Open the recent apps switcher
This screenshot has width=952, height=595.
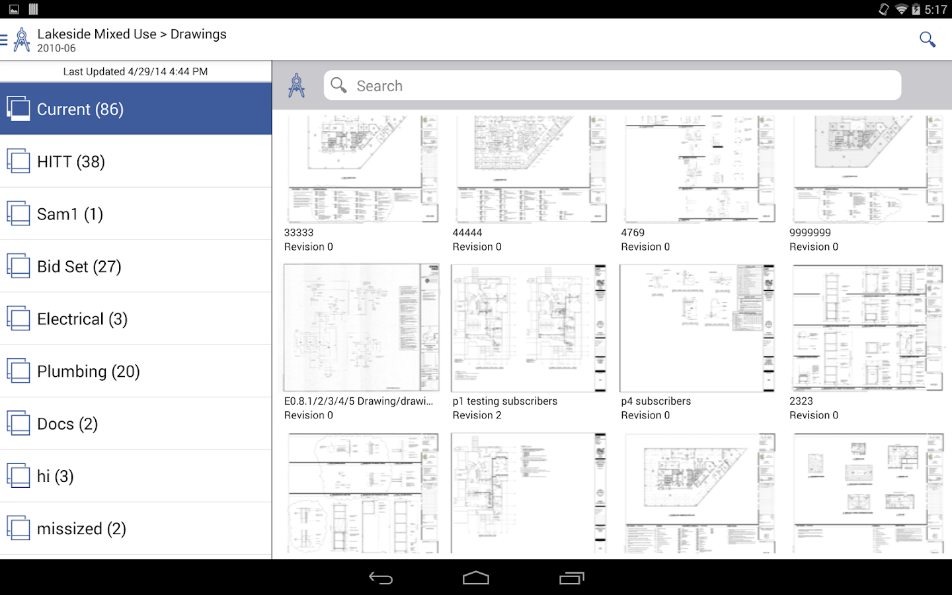coord(571,577)
